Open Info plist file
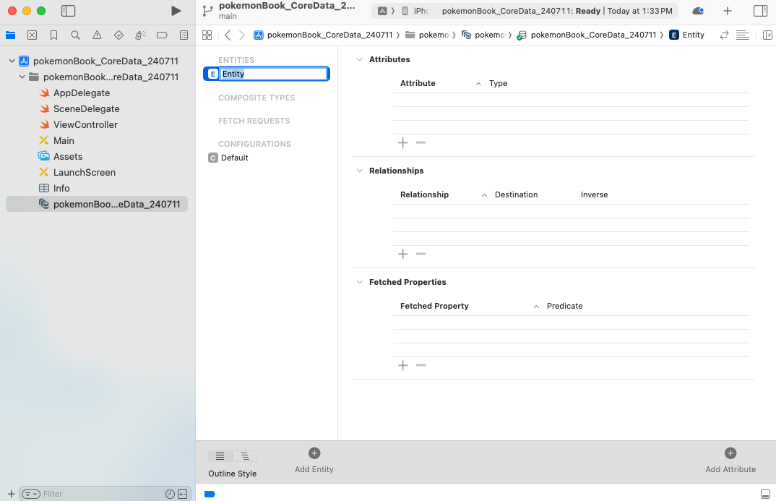776x501 pixels. pyautogui.click(x=61, y=188)
